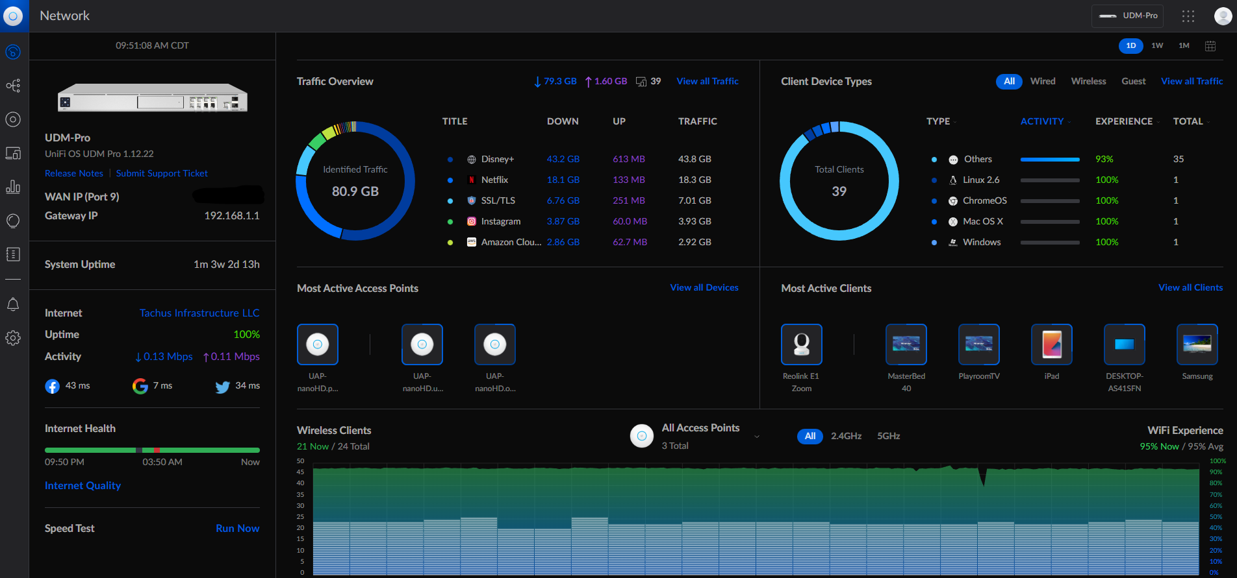
Task: Filter client device types by Wired
Action: click(x=1043, y=81)
